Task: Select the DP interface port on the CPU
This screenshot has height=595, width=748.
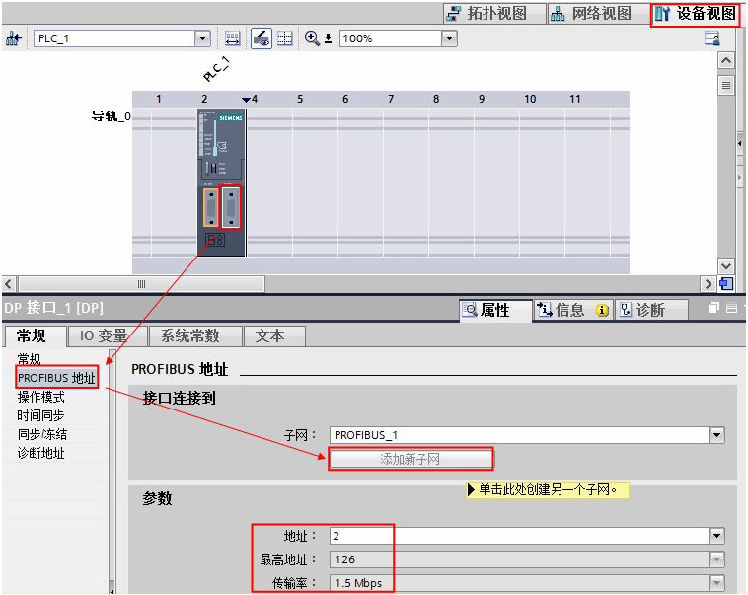Action: click(x=231, y=208)
